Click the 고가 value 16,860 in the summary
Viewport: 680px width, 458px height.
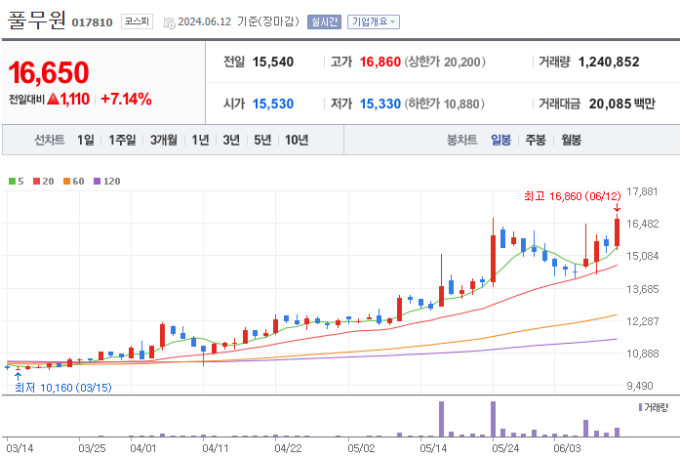point(380,62)
